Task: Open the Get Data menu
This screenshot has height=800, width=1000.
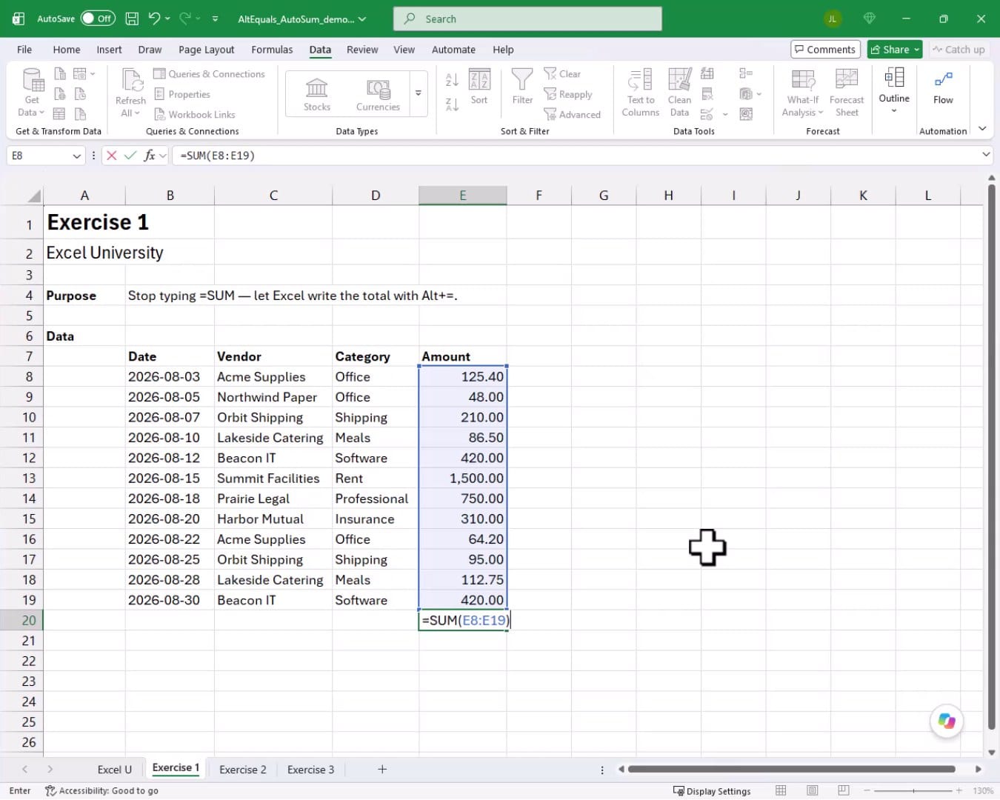Action: click(31, 93)
